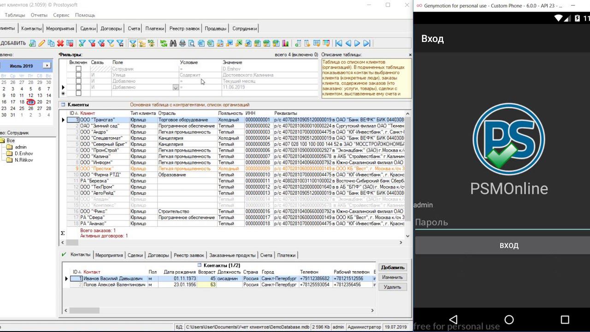Enable the Сотрудник filter checkbox
Screen dimensions: 590x332
point(78,69)
